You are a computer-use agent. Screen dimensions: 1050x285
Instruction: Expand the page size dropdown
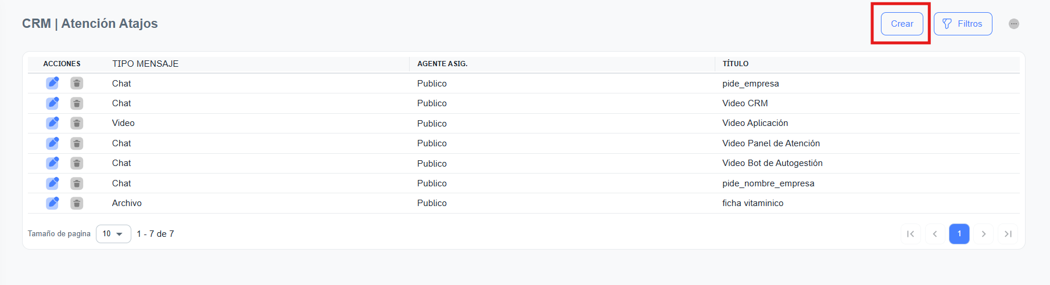click(x=113, y=234)
